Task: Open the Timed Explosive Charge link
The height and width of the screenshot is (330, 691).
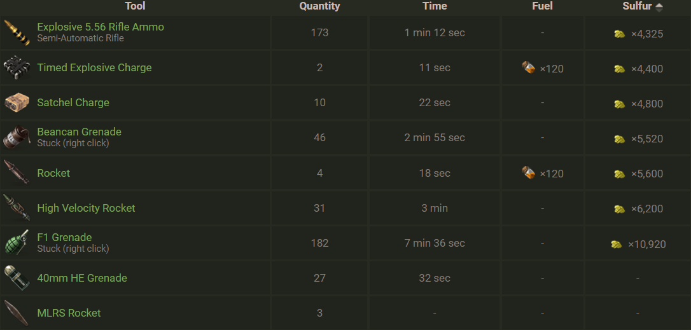Action: click(94, 67)
